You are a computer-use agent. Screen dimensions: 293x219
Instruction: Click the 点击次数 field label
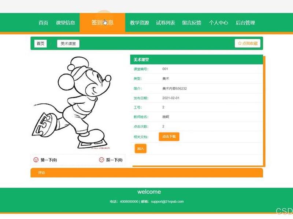point(141,126)
